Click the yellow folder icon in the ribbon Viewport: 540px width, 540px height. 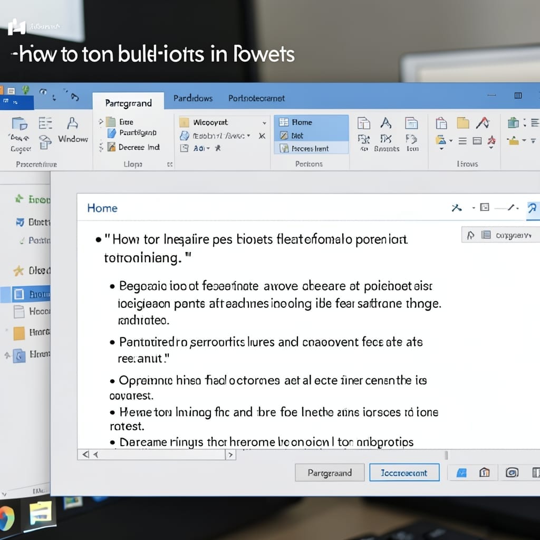463,122
